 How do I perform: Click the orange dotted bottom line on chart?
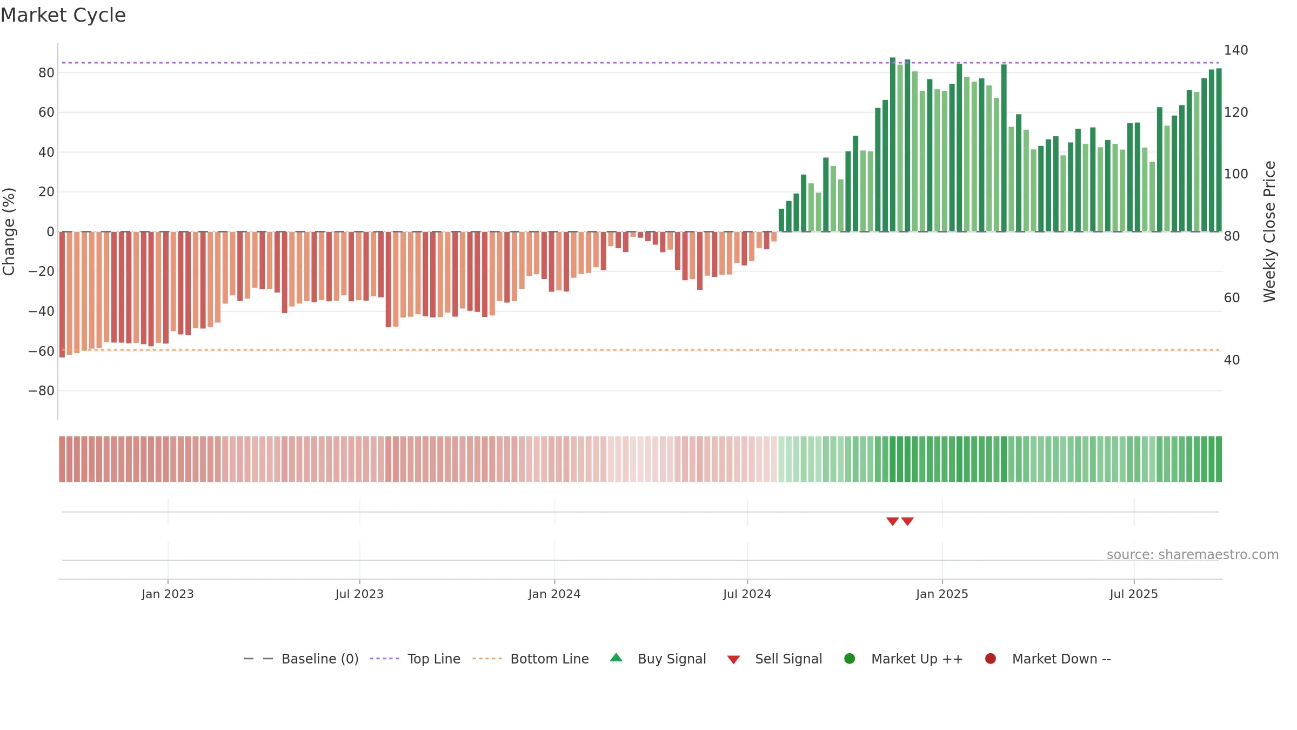pos(640,350)
